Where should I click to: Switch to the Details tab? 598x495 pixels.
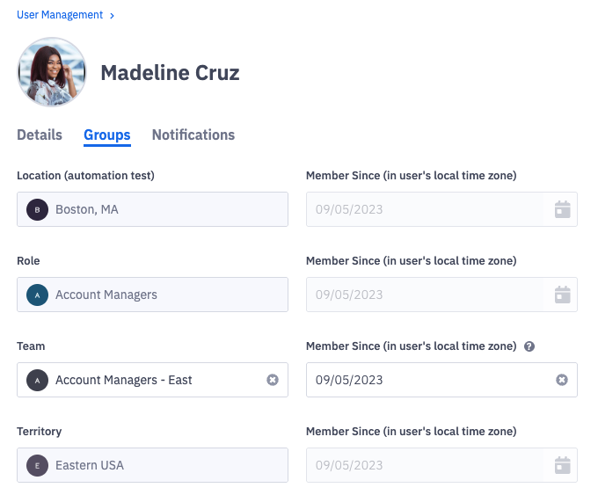[x=40, y=135]
